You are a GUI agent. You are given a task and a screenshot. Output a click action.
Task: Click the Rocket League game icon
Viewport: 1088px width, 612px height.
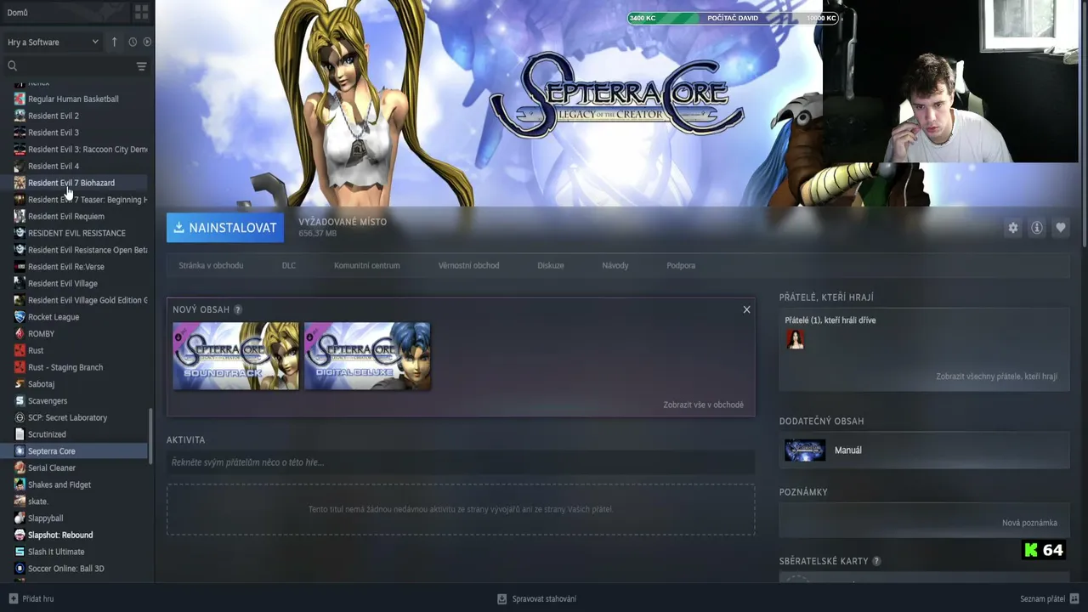[20, 317]
